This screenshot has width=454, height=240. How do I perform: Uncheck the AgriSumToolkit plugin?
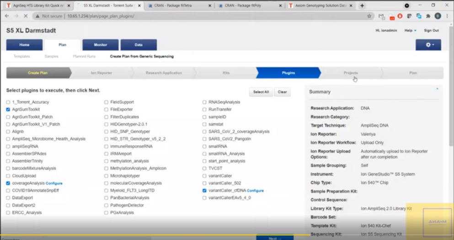[8, 110]
